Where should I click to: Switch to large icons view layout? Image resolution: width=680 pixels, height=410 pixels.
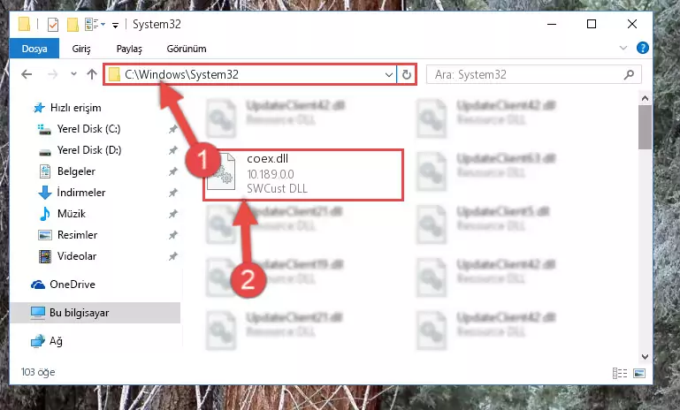tap(639, 373)
